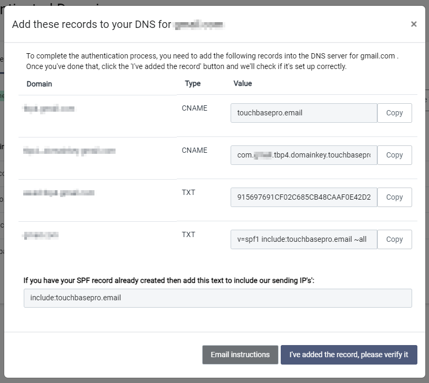Click the include:touchbasepro.email SPF text field

pyautogui.click(x=218, y=298)
